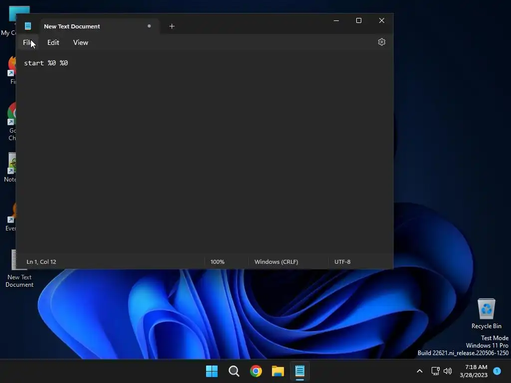Select the Recycle Bin desktop icon
The height and width of the screenshot is (383, 511).
487,314
